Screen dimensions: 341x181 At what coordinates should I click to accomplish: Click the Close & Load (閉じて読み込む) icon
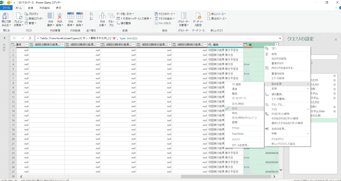6,16
